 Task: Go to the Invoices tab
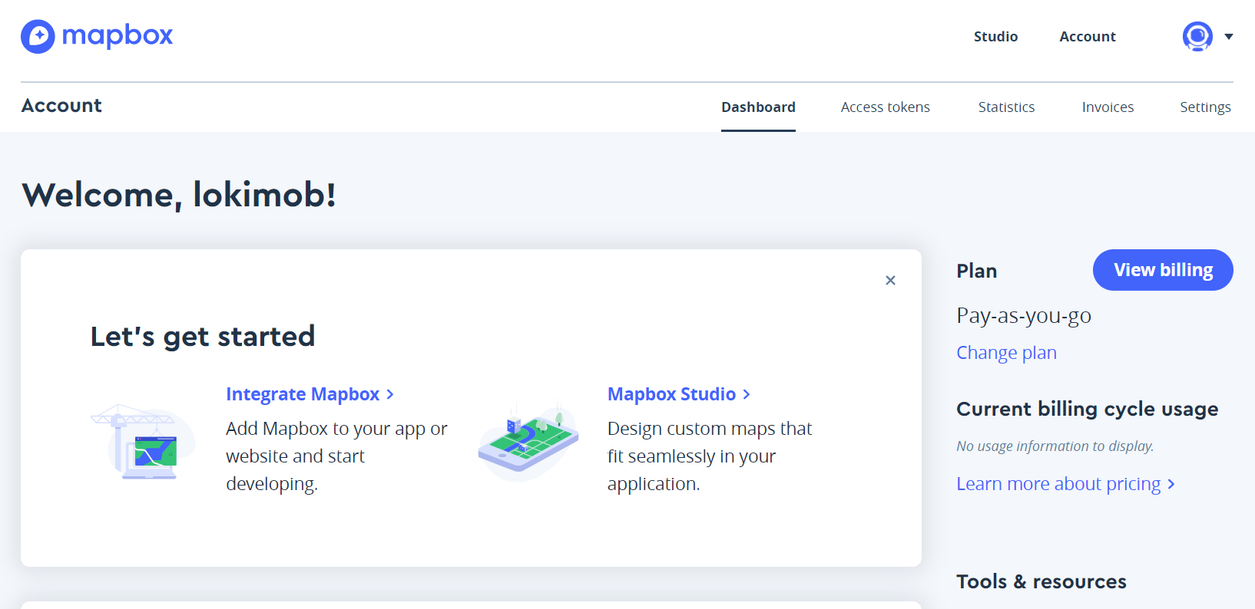tap(1108, 107)
